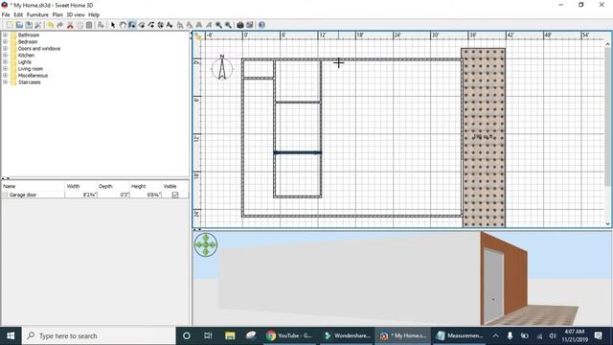Click the Undo toolbar icon
Image resolution: width=613 pixels, height=345 pixels.
click(x=51, y=25)
